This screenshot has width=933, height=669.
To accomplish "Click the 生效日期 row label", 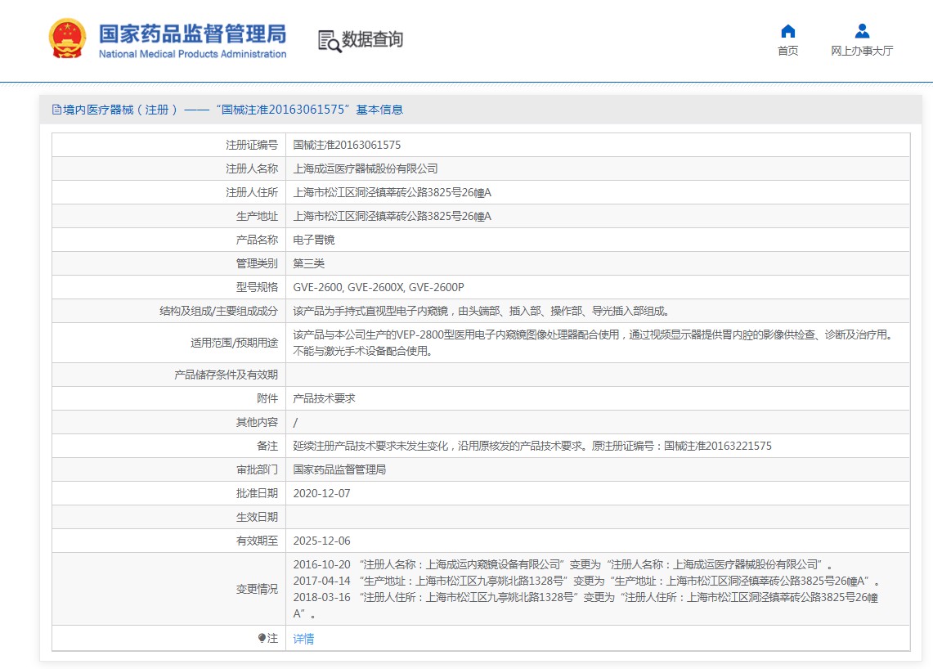I will (257, 517).
